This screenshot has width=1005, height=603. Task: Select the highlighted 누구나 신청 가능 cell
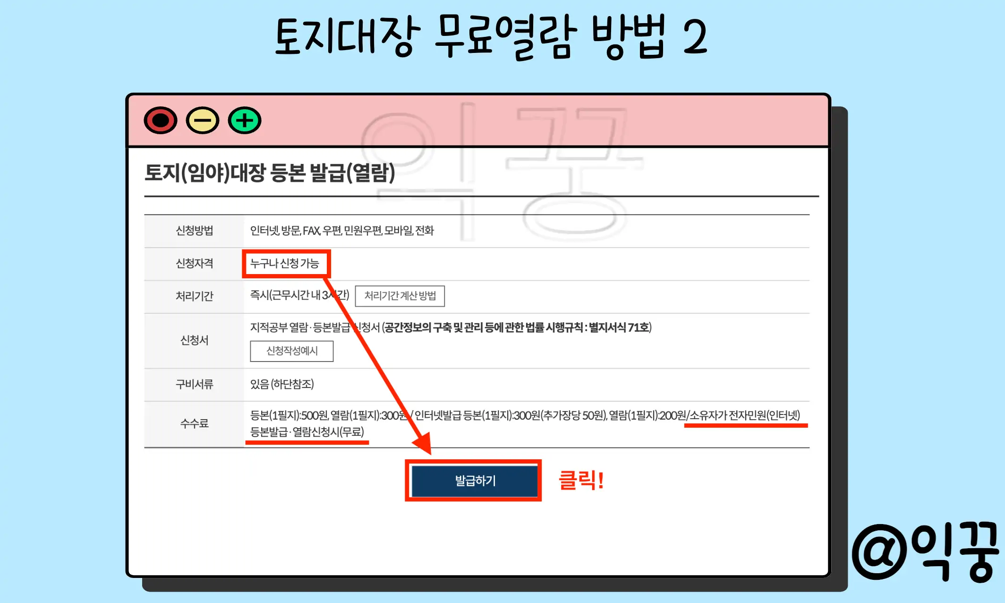coord(287,264)
